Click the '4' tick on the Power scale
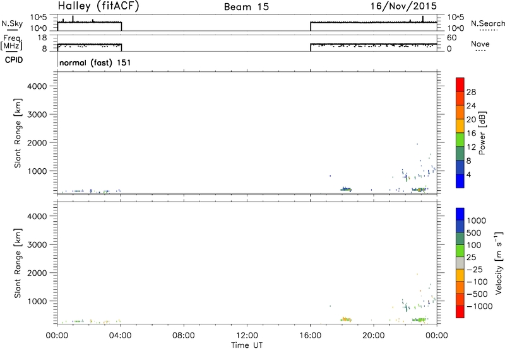Image resolution: width=505 pixels, height=349 pixels. tap(468, 174)
